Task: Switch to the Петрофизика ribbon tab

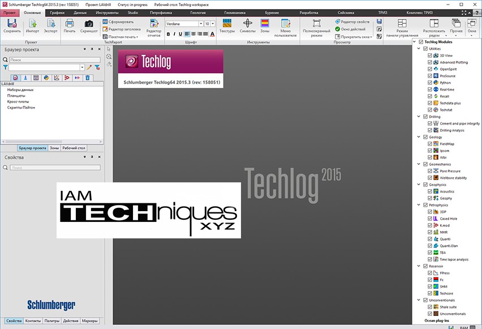Action: coord(161,12)
